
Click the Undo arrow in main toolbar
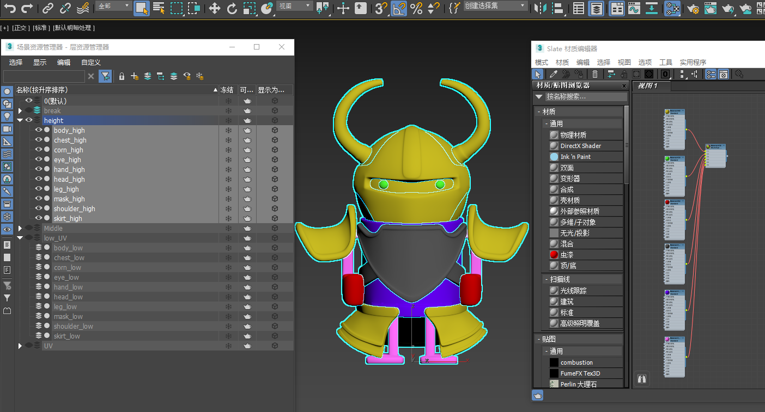click(10, 8)
